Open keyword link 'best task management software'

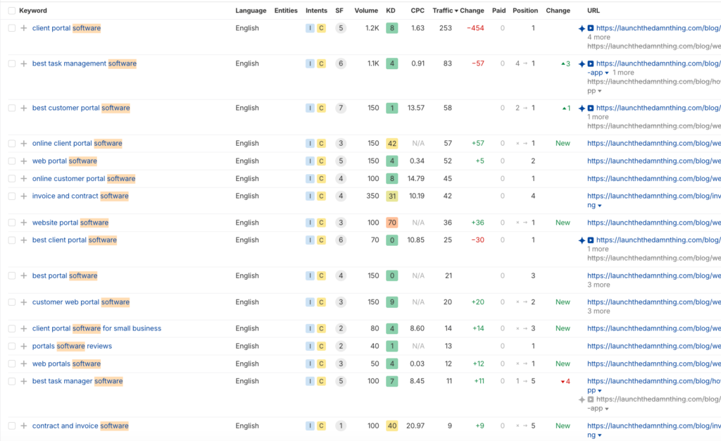(84, 63)
